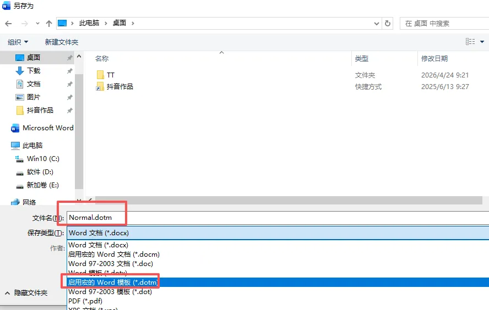The image size is (489, 310).
Task: Click the 此电脑 monitor icon in sidebar
Action: point(15,145)
